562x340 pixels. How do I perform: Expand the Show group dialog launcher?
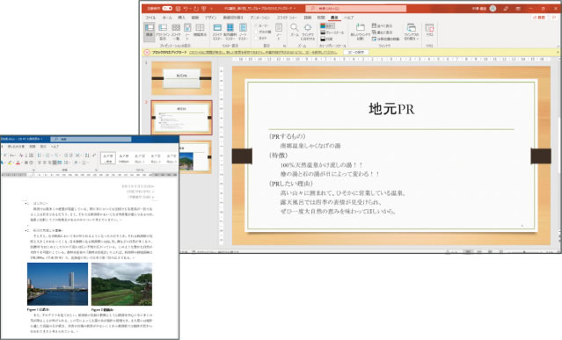[x=284, y=46]
